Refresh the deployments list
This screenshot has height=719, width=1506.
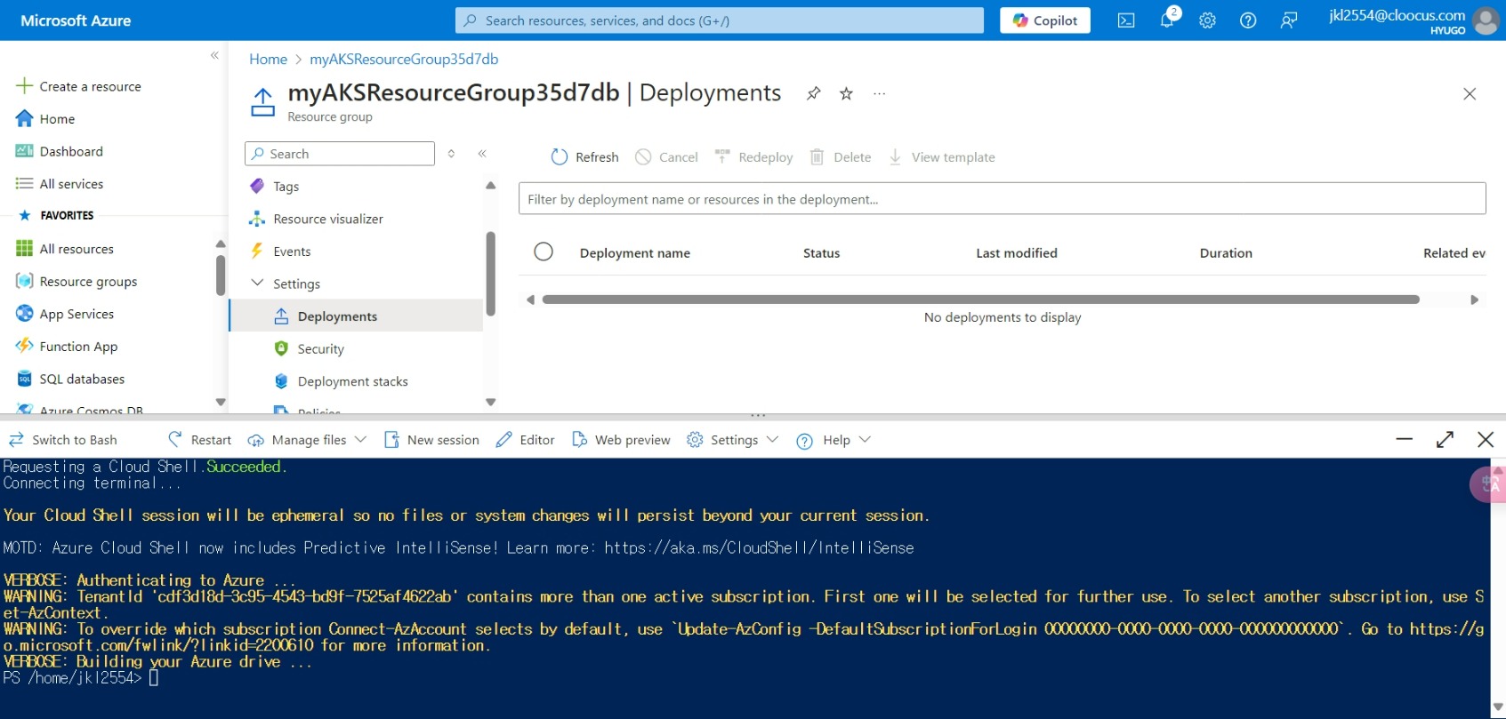pyautogui.click(x=584, y=157)
